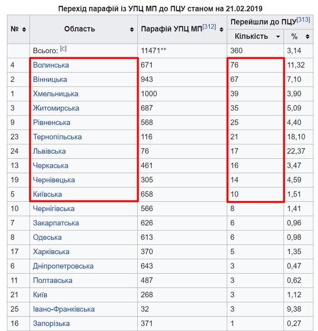
Task: Sort by Область column sort arrows
Action: [x=132, y=29]
